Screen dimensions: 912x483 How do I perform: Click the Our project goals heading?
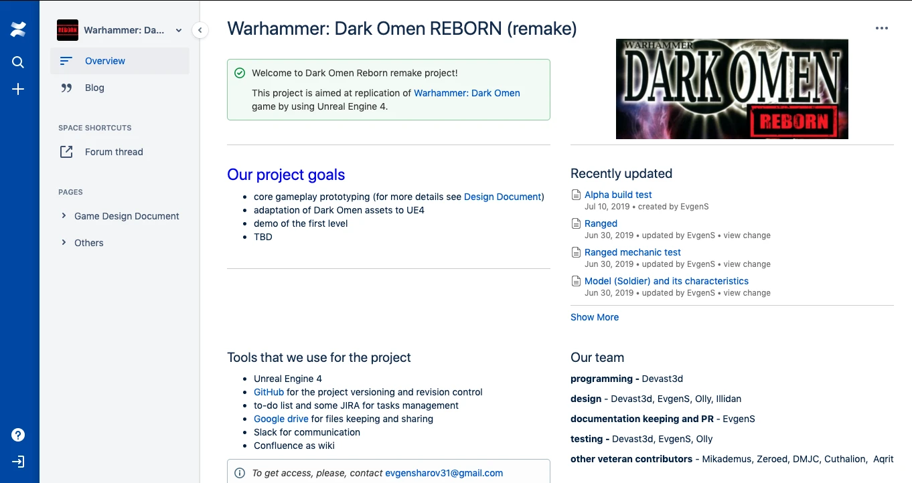pyautogui.click(x=286, y=175)
